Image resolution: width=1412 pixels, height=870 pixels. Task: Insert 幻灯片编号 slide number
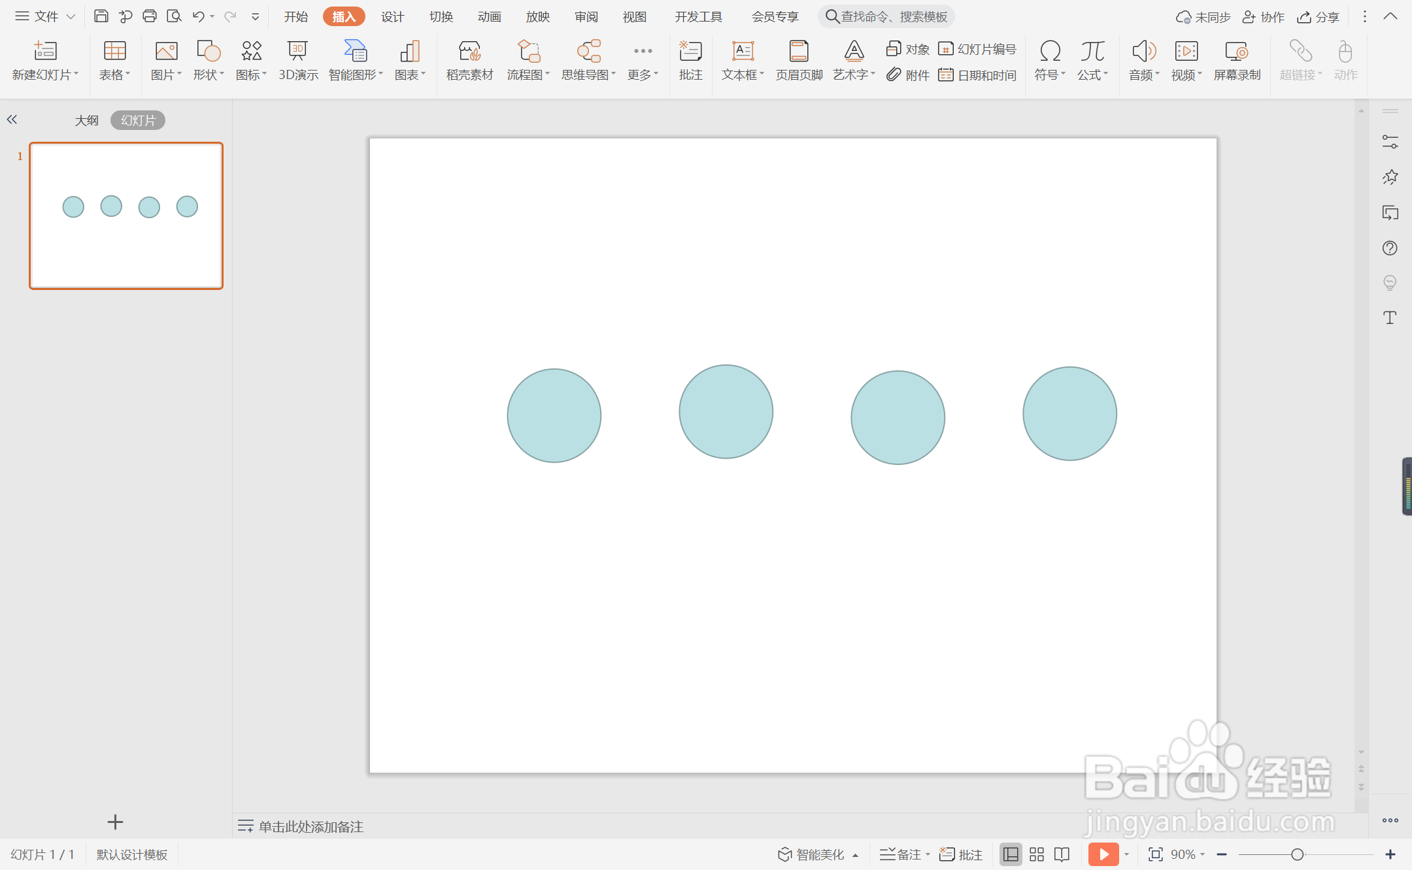(977, 49)
